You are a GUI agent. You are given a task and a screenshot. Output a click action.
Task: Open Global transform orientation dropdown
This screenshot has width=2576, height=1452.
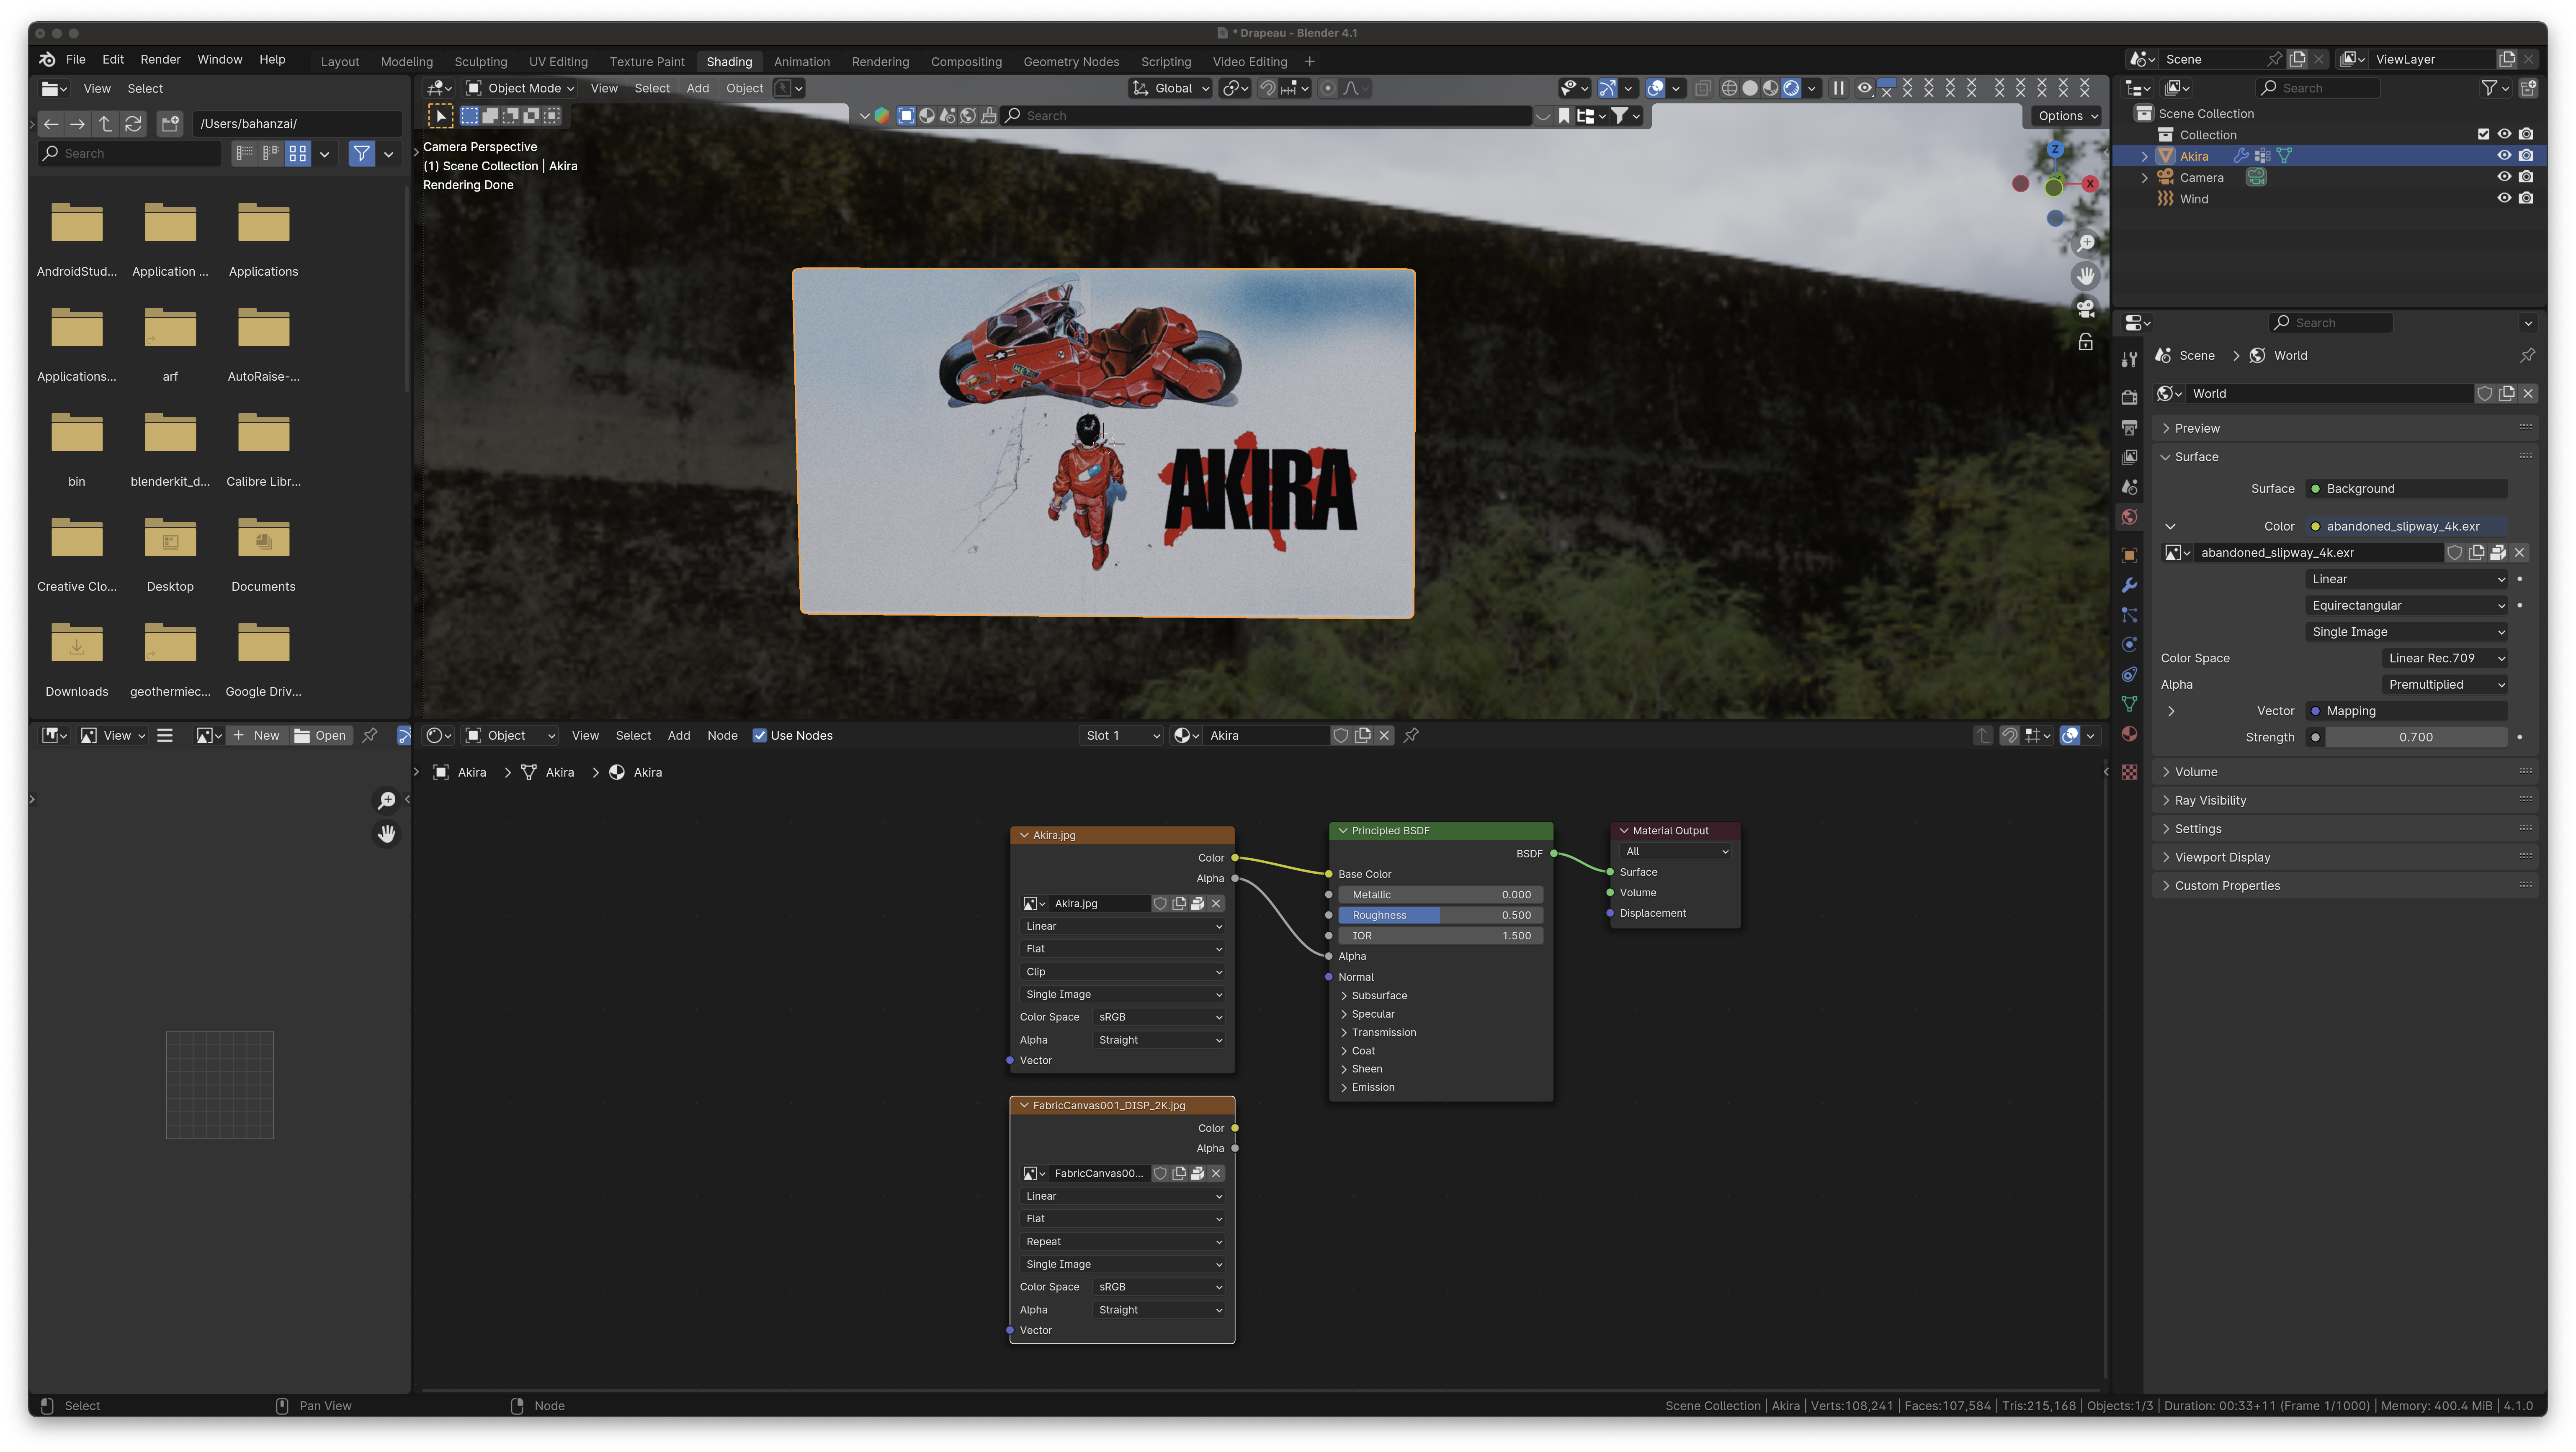tap(1170, 88)
